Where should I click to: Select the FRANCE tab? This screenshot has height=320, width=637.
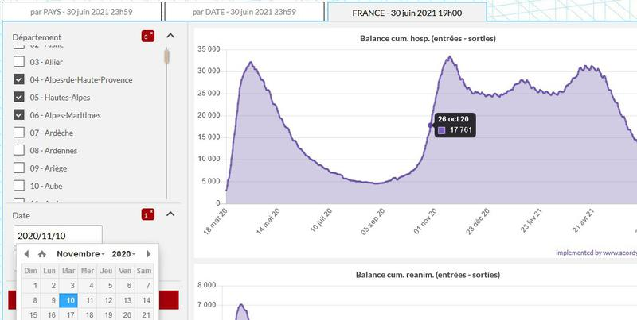point(407,13)
